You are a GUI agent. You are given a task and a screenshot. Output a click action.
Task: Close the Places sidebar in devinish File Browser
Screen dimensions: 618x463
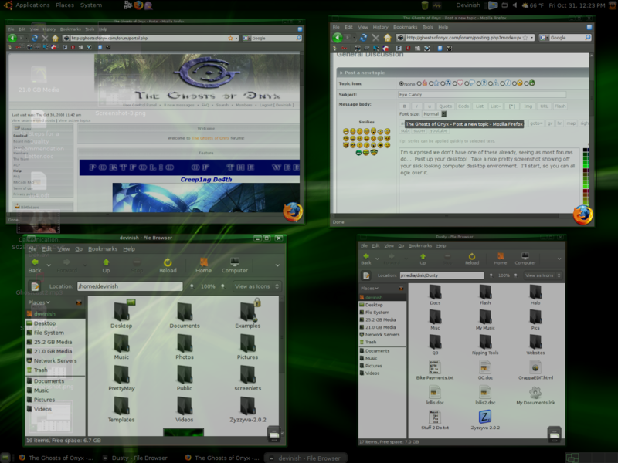[x=79, y=302]
